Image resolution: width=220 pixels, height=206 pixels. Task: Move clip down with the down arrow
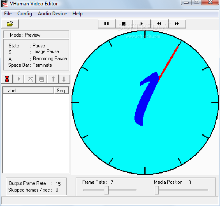(64, 79)
